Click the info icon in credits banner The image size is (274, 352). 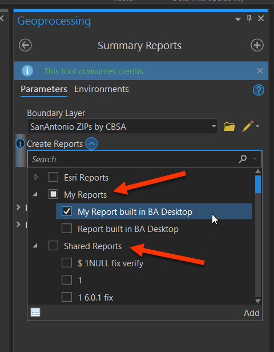click(x=27, y=71)
